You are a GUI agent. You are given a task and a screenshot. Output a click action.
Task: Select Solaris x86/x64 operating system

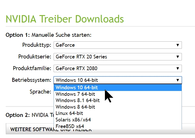(x=118, y=120)
